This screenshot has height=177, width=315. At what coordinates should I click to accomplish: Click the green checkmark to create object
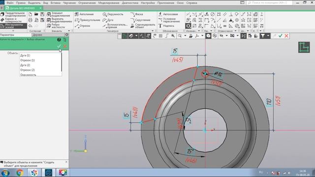[59, 46]
